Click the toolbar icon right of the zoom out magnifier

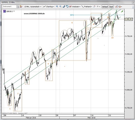pyautogui.click(x=64, y=6)
